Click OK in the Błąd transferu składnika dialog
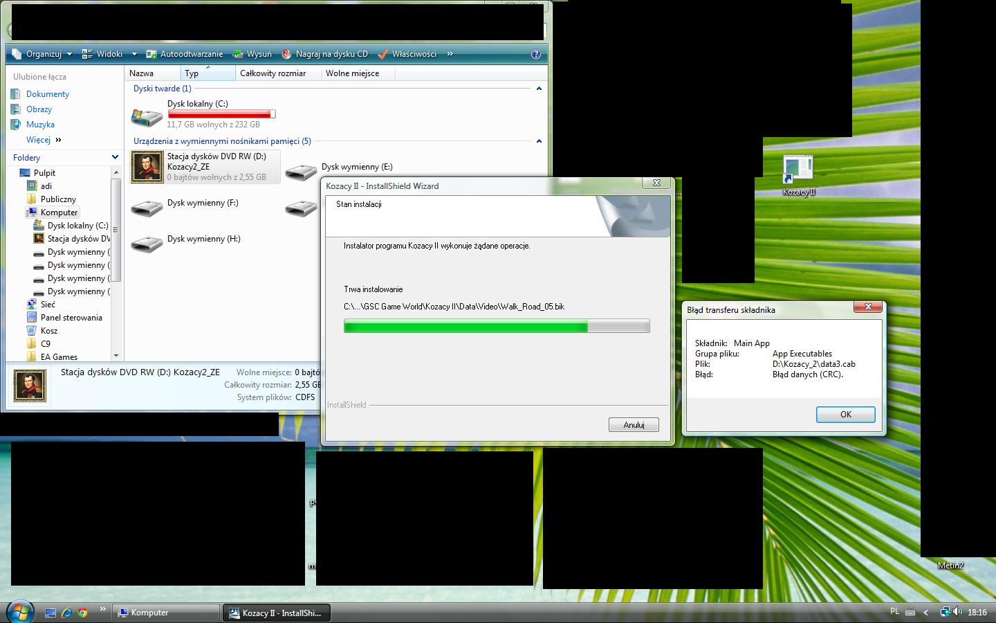 pos(846,415)
